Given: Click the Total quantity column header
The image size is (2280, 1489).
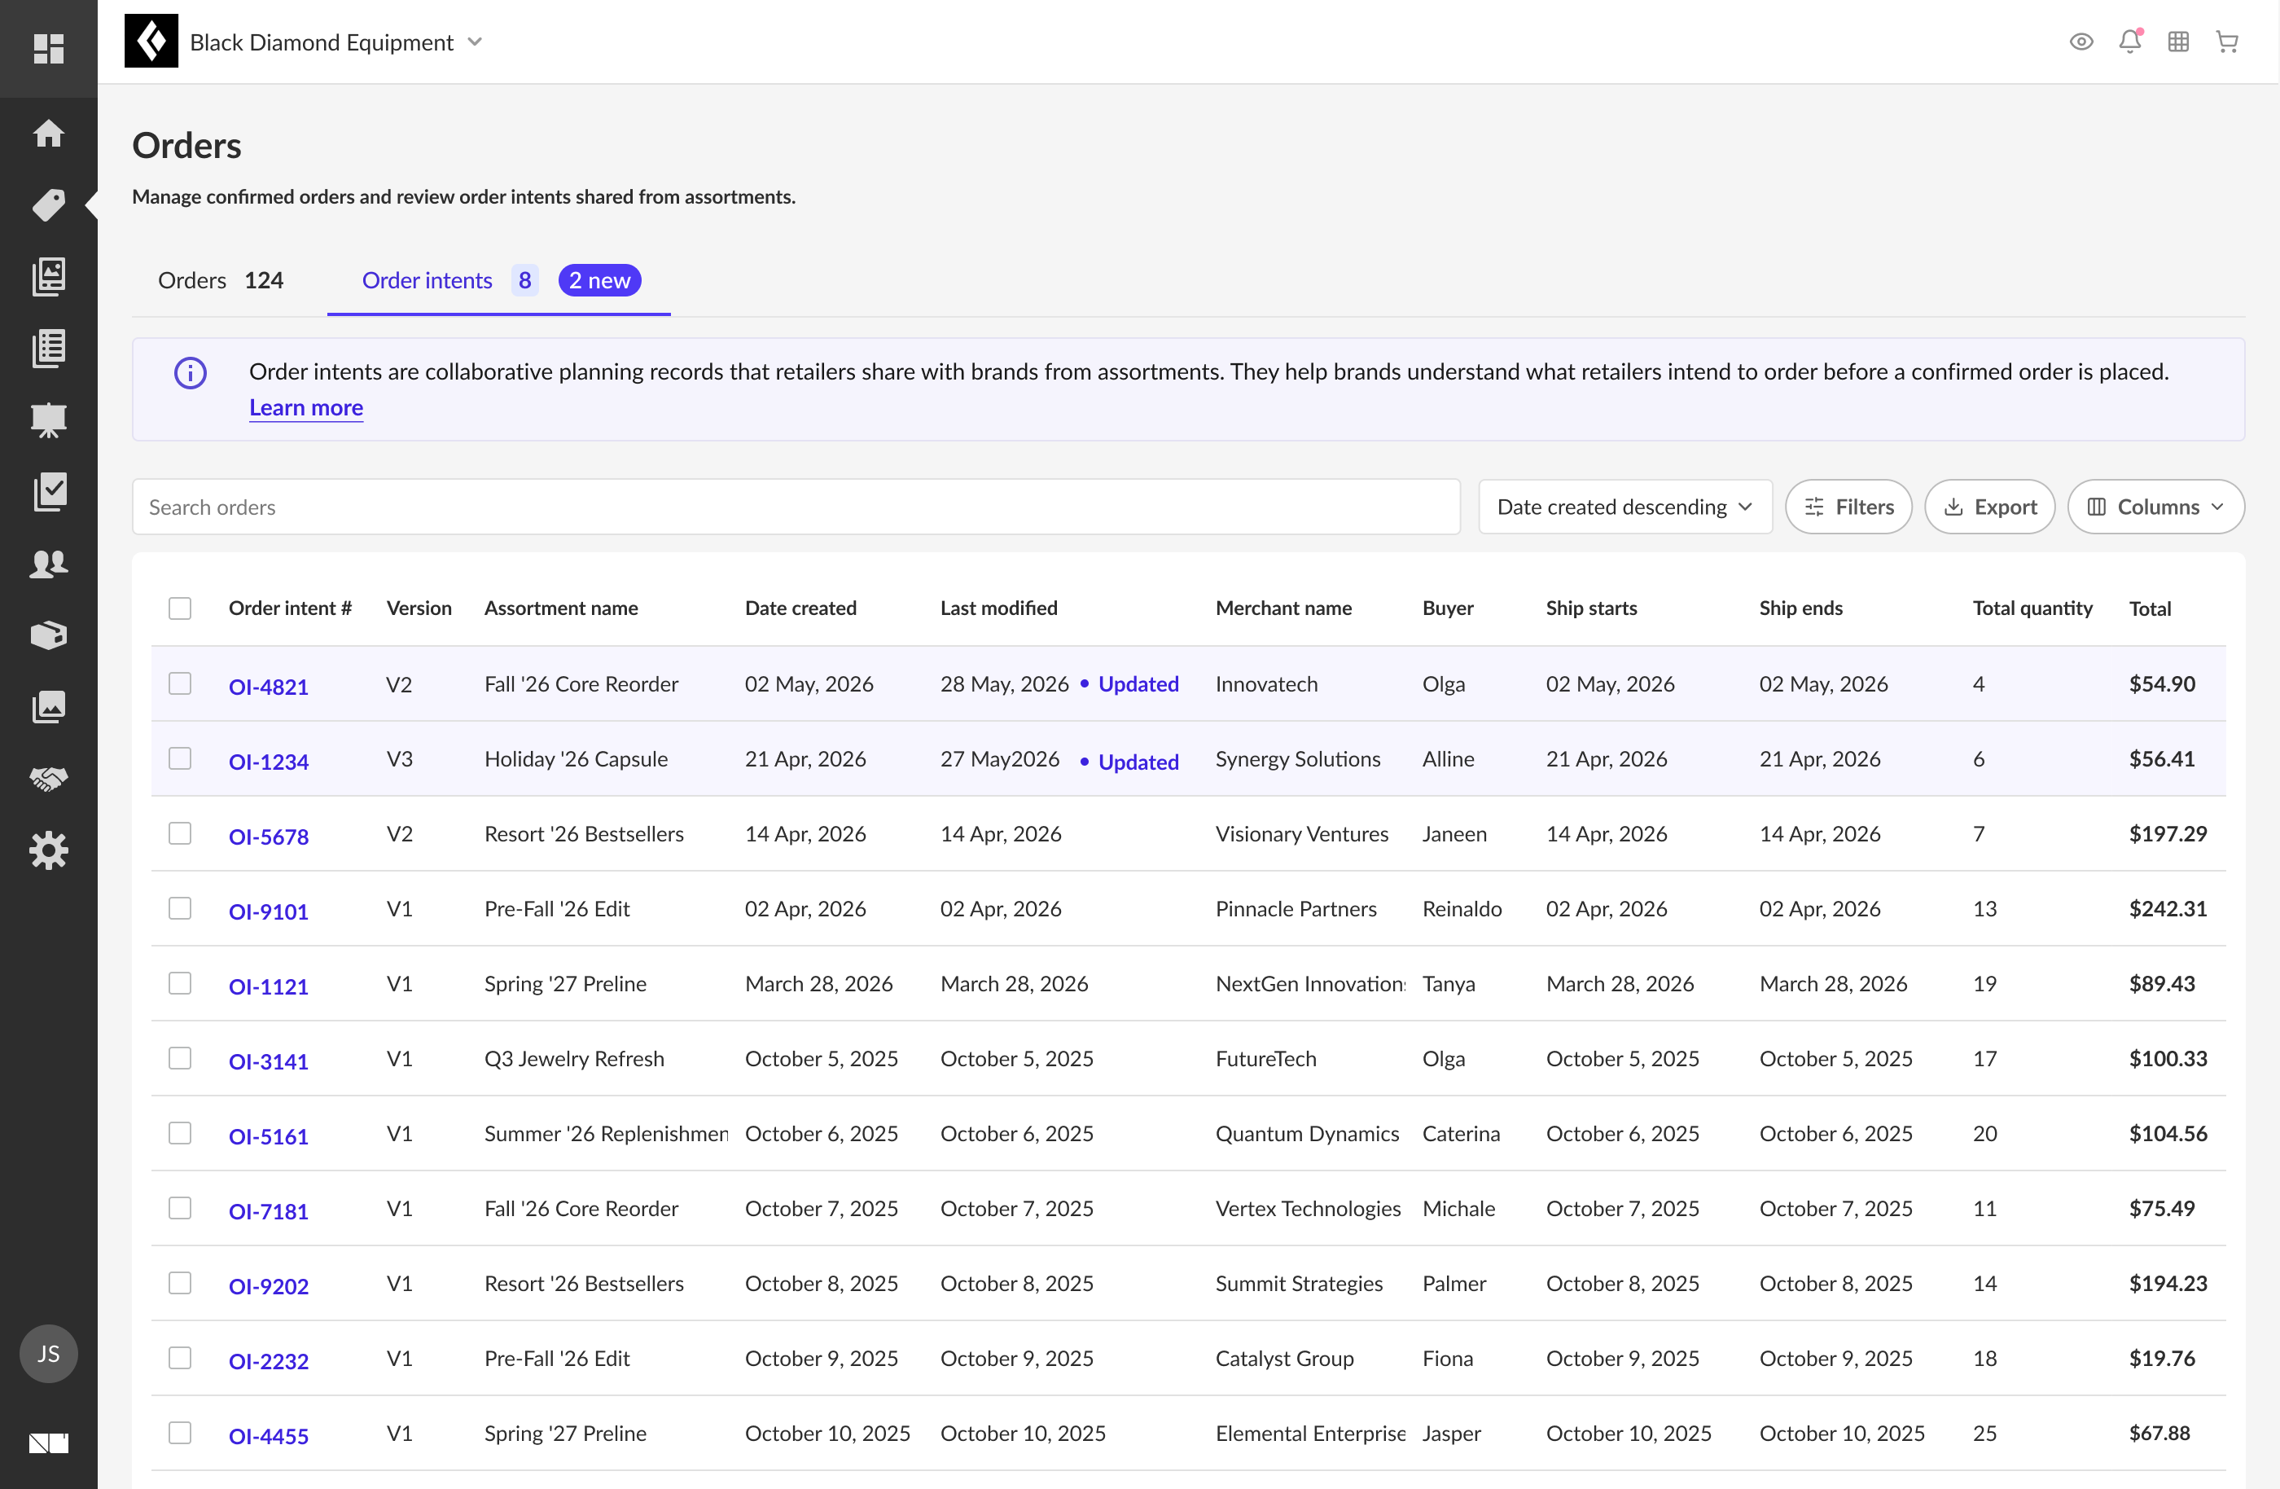Looking at the screenshot, I should [x=2032, y=608].
